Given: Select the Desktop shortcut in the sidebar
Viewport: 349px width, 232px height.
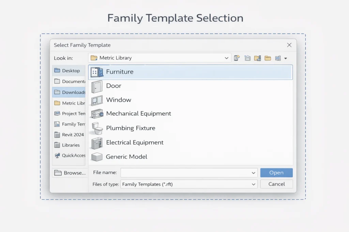Looking at the screenshot, I should point(69,70).
